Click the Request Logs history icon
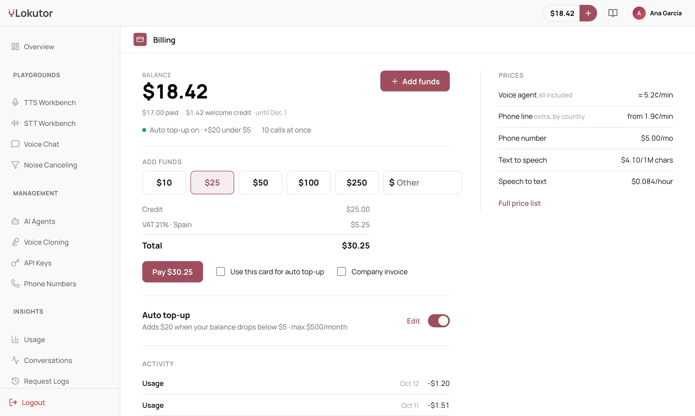This screenshot has height=416, width=695. [x=15, y=381]
